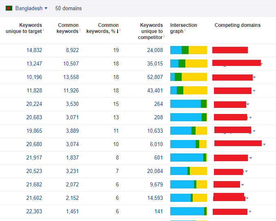Click info icon on Common keywords count header
Screen dimensions: 276x221
click(x=80, y=30)
